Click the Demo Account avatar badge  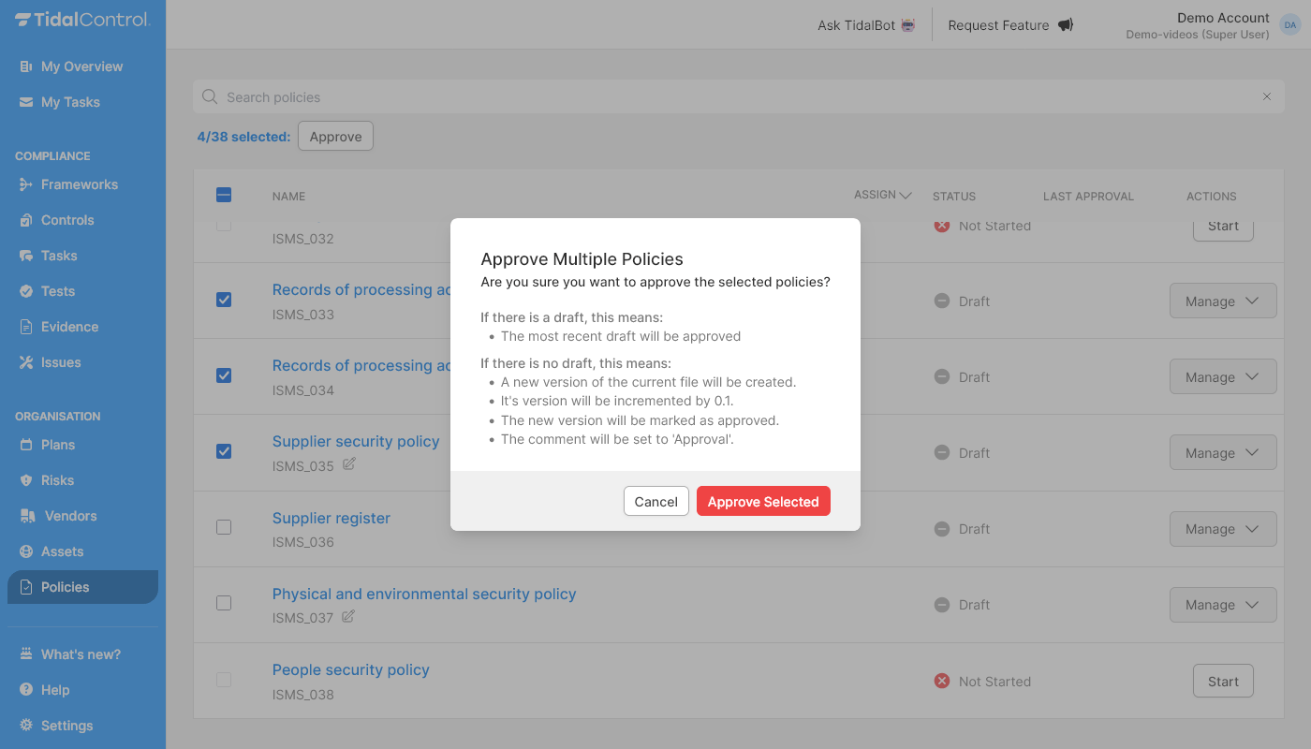point(1290,24)
